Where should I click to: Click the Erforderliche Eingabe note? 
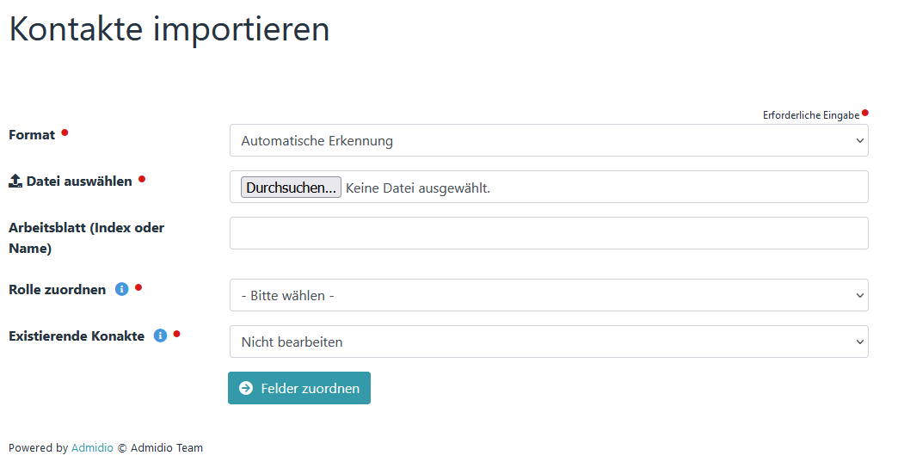tap(811, 115)
